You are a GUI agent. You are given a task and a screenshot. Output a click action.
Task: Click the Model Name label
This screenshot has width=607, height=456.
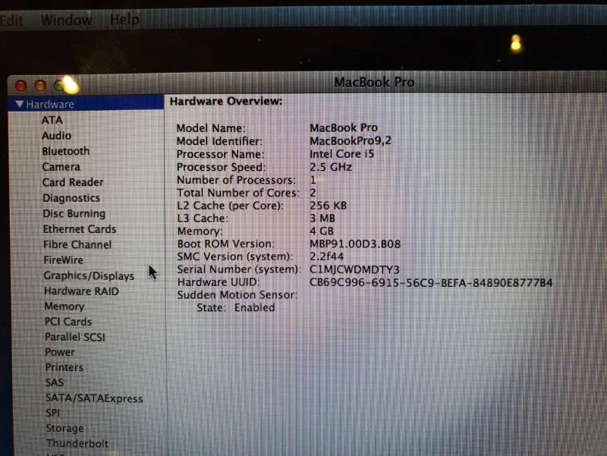(x=211, y=128)
